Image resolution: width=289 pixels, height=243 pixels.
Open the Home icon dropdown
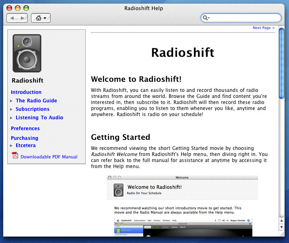pos(41,18)
